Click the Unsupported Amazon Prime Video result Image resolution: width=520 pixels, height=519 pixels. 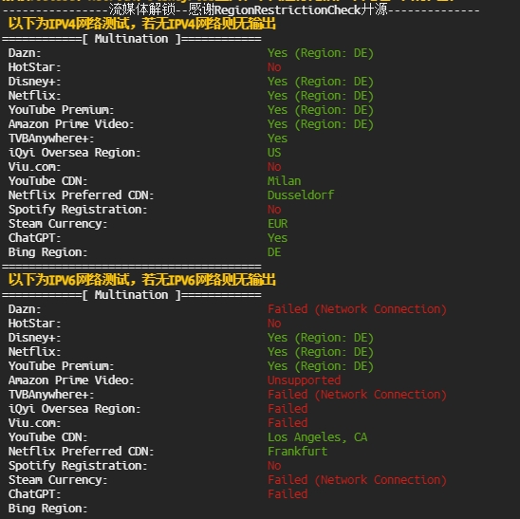click(304, 380)
